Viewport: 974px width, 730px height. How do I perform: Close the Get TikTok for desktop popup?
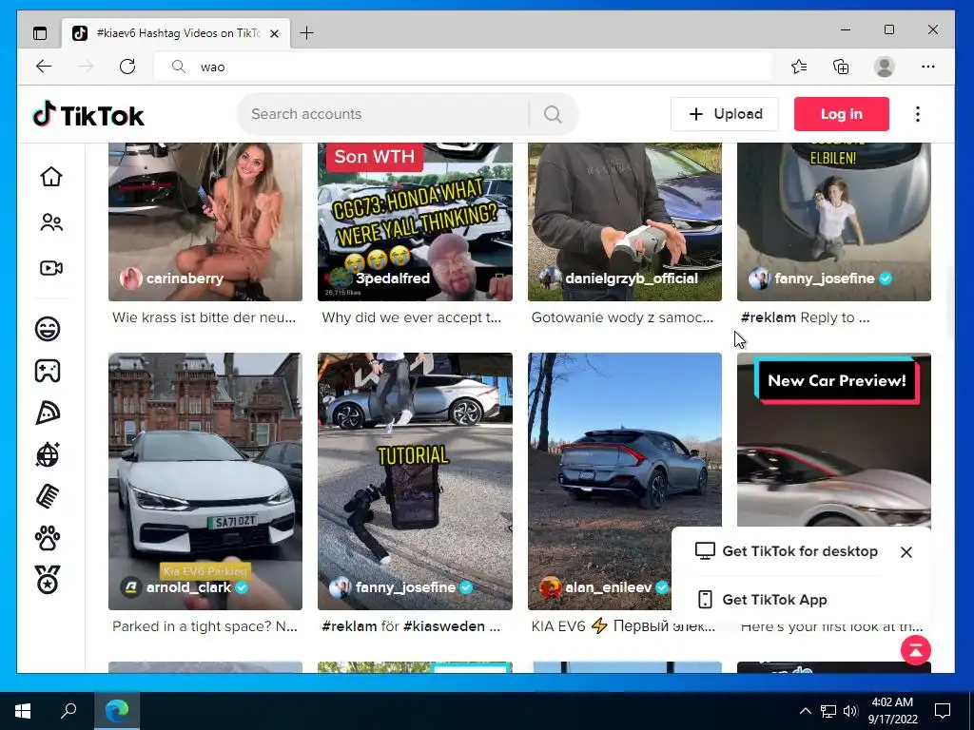[906, 552]
